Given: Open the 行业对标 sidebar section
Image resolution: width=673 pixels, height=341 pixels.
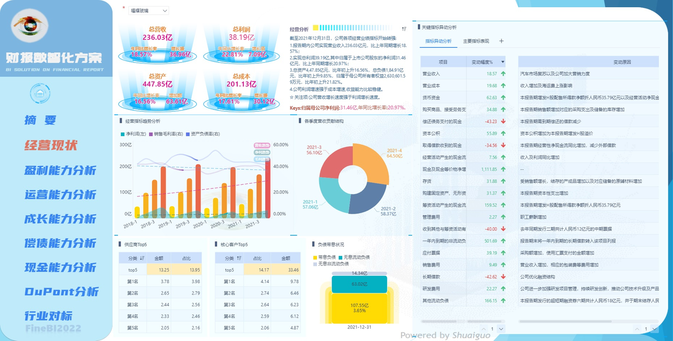Looking at the screenshot, I should [48, 316].
